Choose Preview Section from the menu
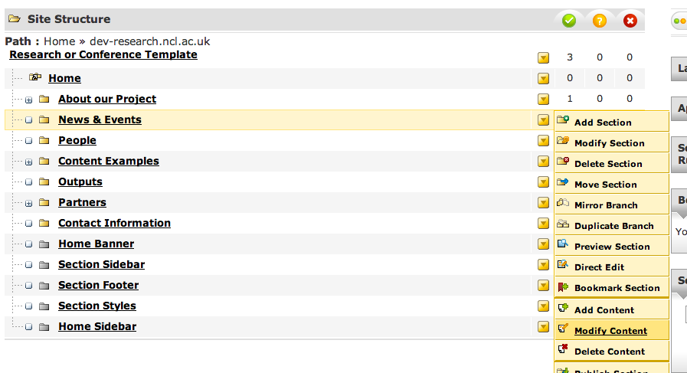The height and width of the screenshot is (373, 687). coord(612,247)
